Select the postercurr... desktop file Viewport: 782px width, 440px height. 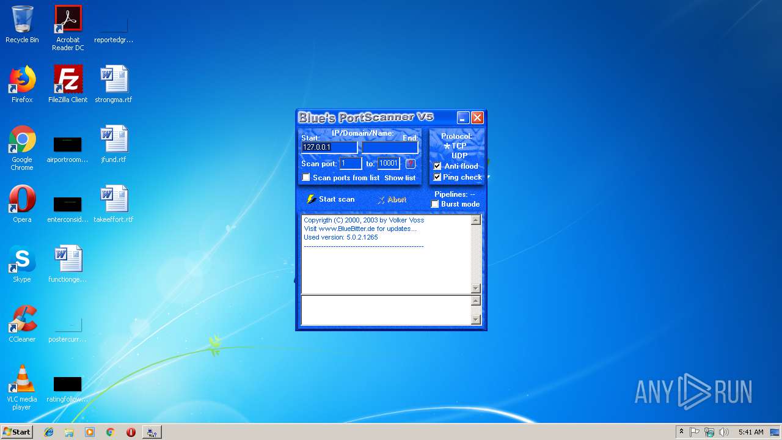(68, 330)
